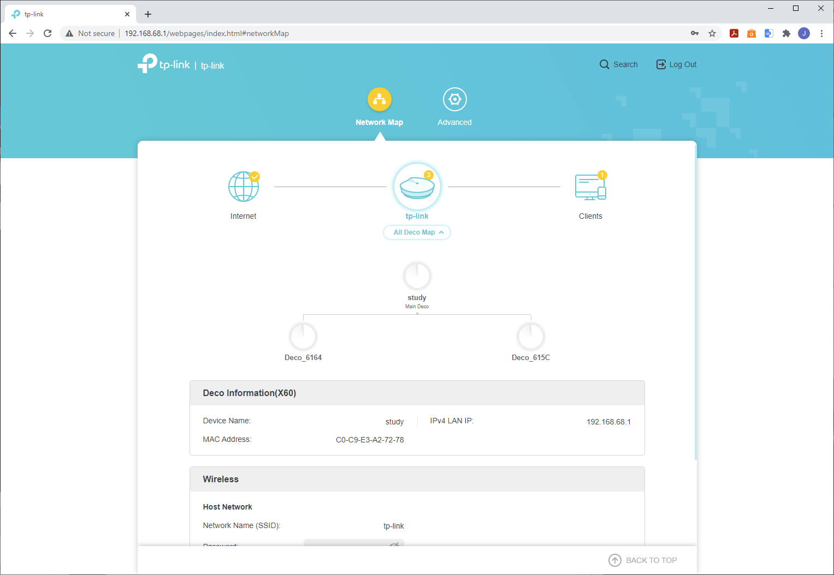Open the Clients devices icon
834x575 pixels.
pos(591,187)
